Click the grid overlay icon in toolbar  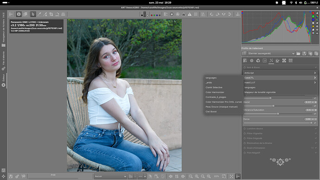pos(196,14)
